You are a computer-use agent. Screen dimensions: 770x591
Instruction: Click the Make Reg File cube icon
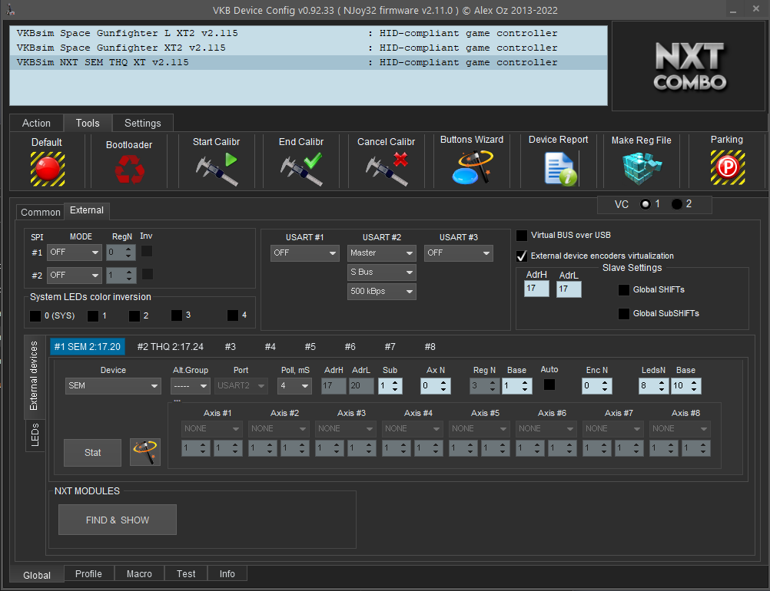(642, 168)
